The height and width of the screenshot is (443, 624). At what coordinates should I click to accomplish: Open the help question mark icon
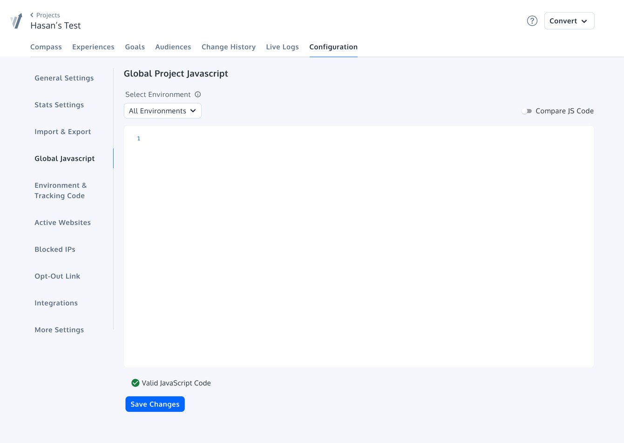(532, 21)
